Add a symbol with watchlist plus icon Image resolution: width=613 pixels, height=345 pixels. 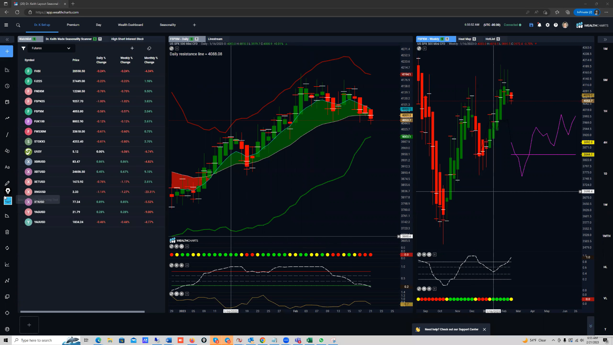tap(132, 48)
